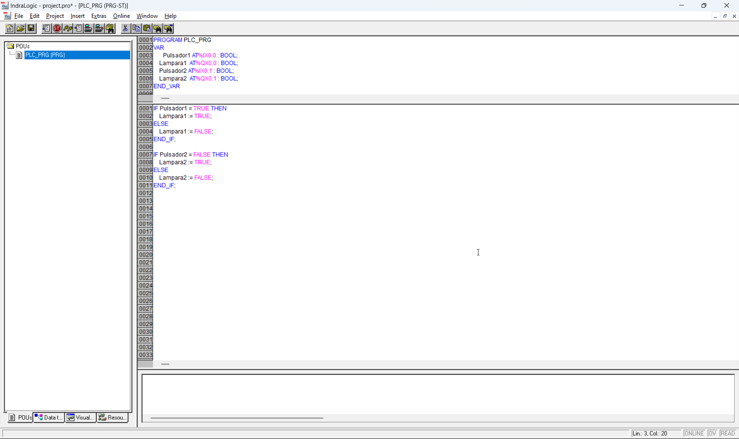Switch to the Resou... tab
The image size is (739, 439).
112,417
